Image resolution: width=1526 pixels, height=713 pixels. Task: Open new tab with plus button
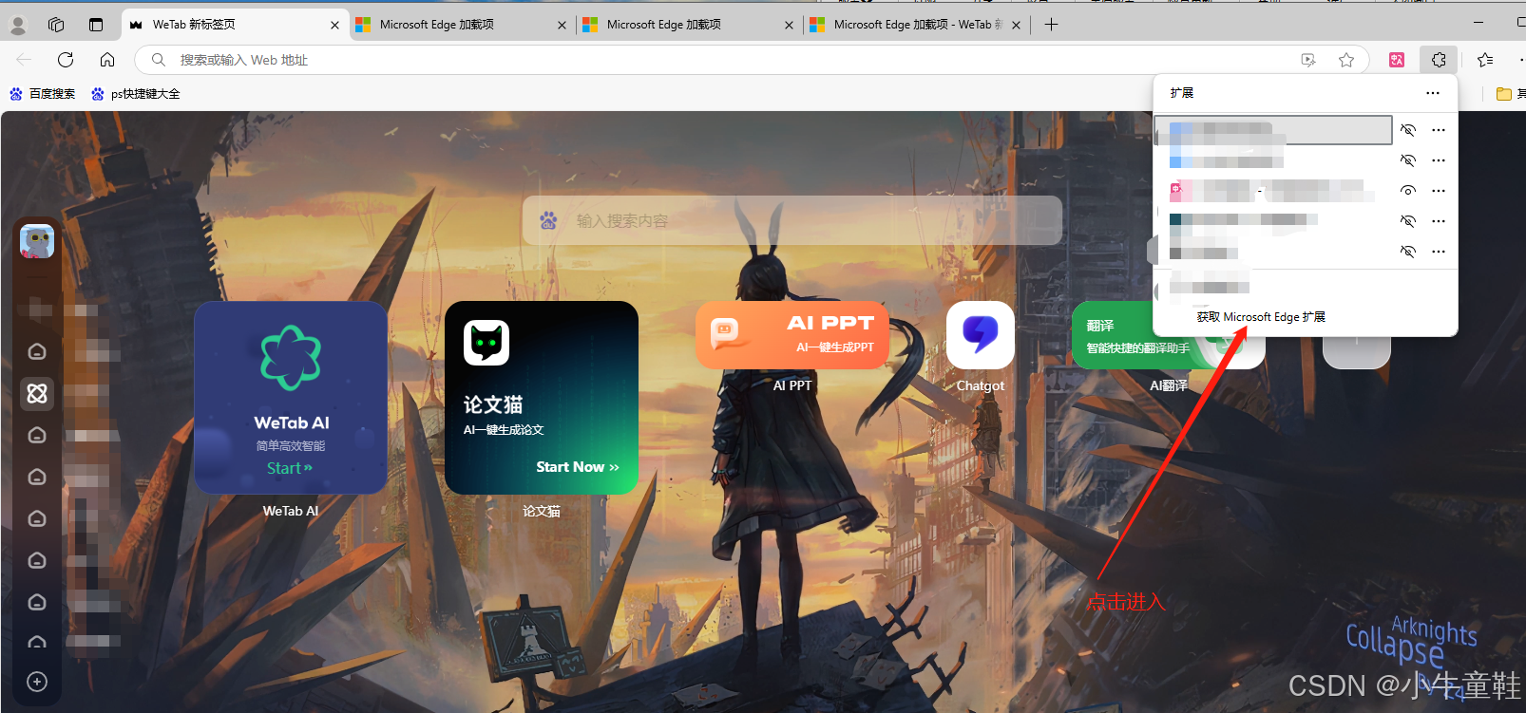1051,25
